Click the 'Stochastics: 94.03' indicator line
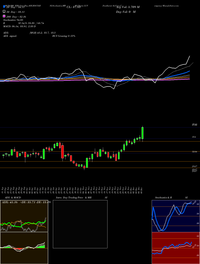The height and width of the screenshot is (264, 200). point(13,20)
